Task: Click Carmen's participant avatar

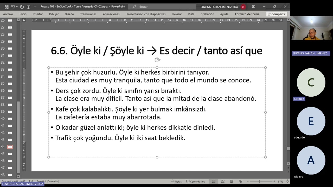Action: click(x=311, y=82)
